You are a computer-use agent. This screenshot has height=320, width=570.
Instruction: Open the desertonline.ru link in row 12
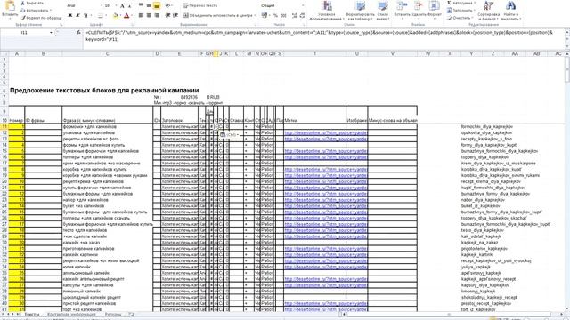click(x=326, y=132)
